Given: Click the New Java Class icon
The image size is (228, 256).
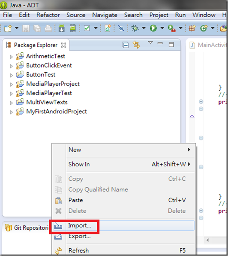Looking at the screenshot, I should coord(203,28).
